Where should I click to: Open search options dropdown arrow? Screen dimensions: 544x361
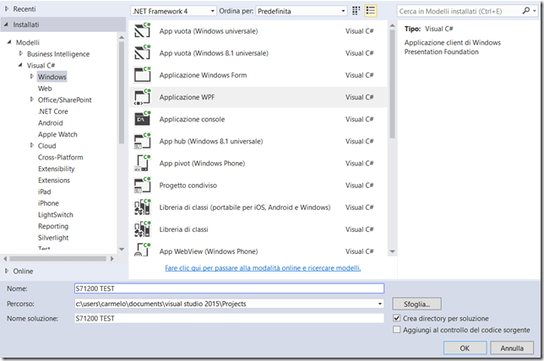coord(535,11)
